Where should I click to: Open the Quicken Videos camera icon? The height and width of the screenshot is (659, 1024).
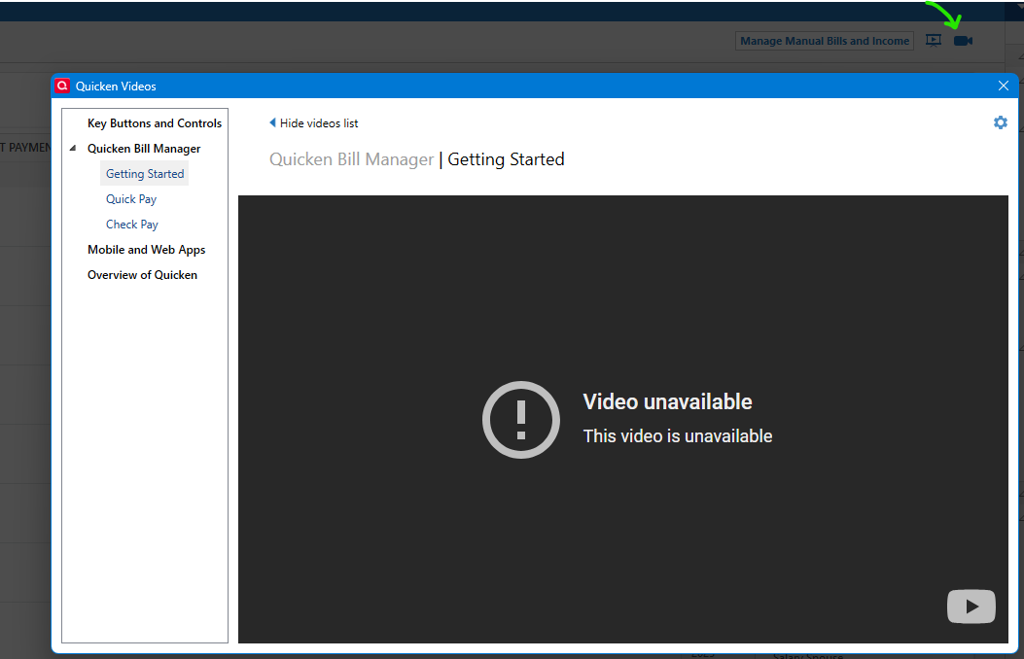[x=963, y=41]
